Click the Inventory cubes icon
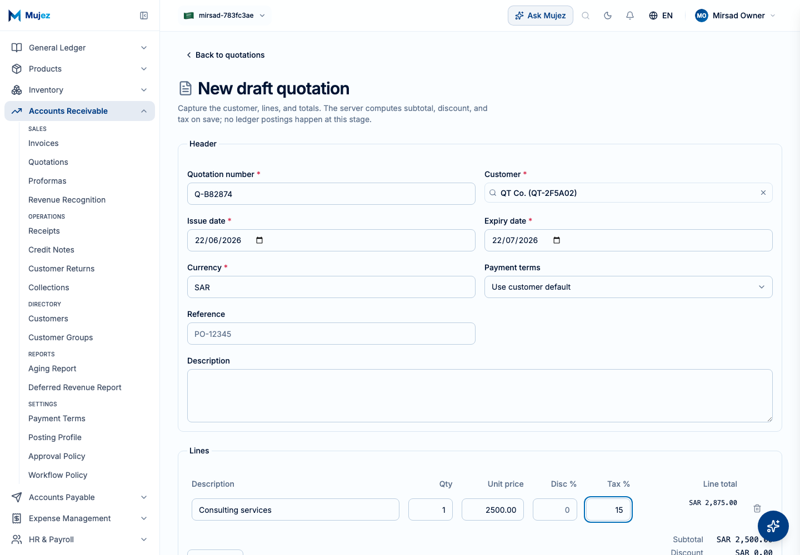Viewport: 800px width, 555px height. tap(17, 90)
